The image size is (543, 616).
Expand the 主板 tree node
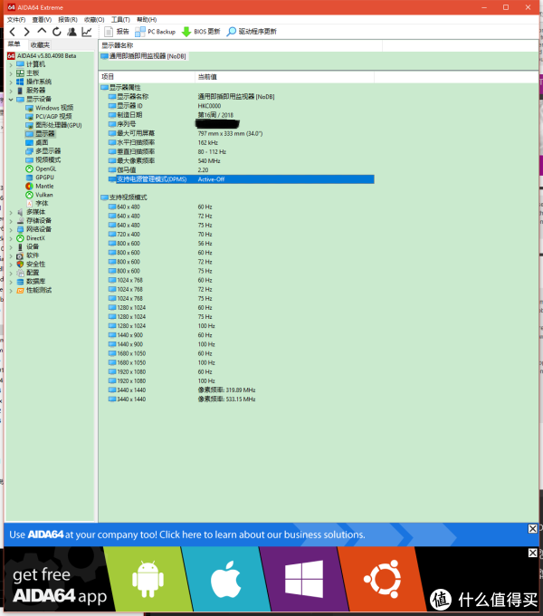pyautogui.click(x=11, y=73)
